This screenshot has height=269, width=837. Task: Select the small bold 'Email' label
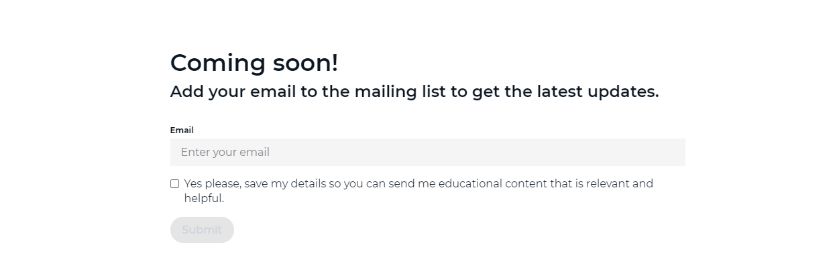(182, 130)
